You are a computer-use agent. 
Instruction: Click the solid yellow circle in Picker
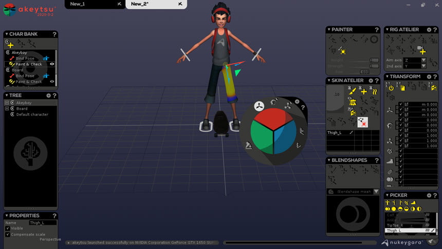coord(394,209)
